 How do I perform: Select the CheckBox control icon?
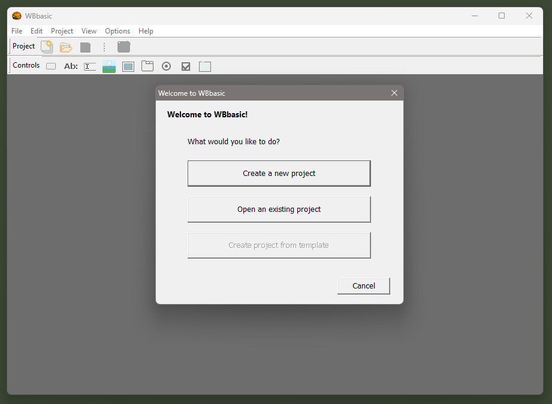(x=186, y=66)
